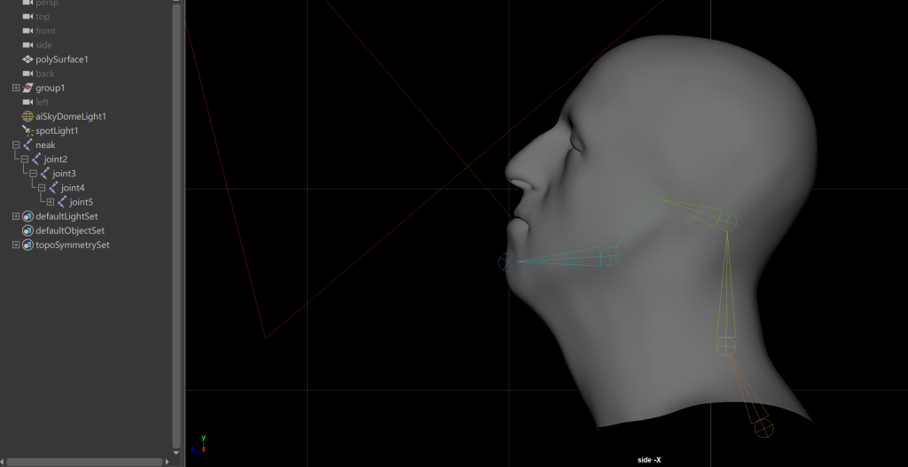Select the greyed-out left camera label

pyautogui.click(x=43, y=102)
